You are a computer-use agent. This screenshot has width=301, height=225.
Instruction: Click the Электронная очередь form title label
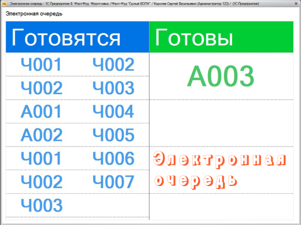point(34,14)
